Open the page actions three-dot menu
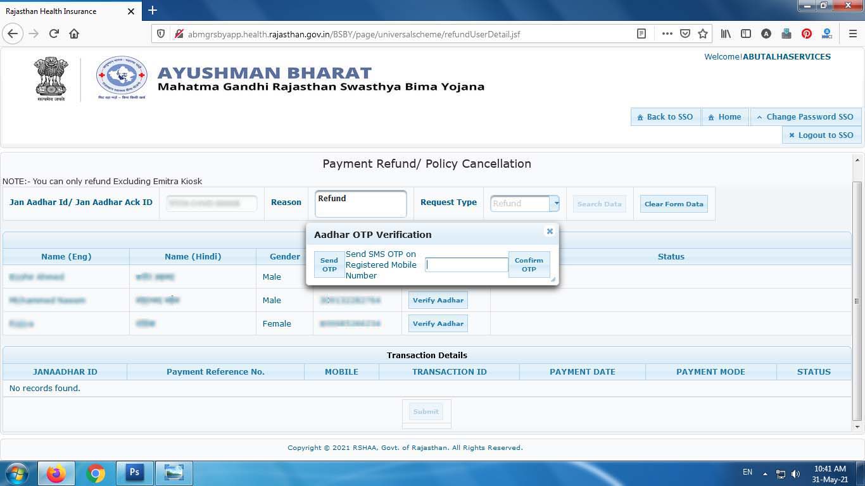 (x=667, y=34)
